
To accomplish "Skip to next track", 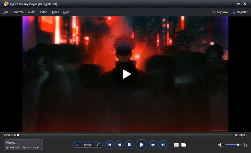I will (x=163, y=145).
